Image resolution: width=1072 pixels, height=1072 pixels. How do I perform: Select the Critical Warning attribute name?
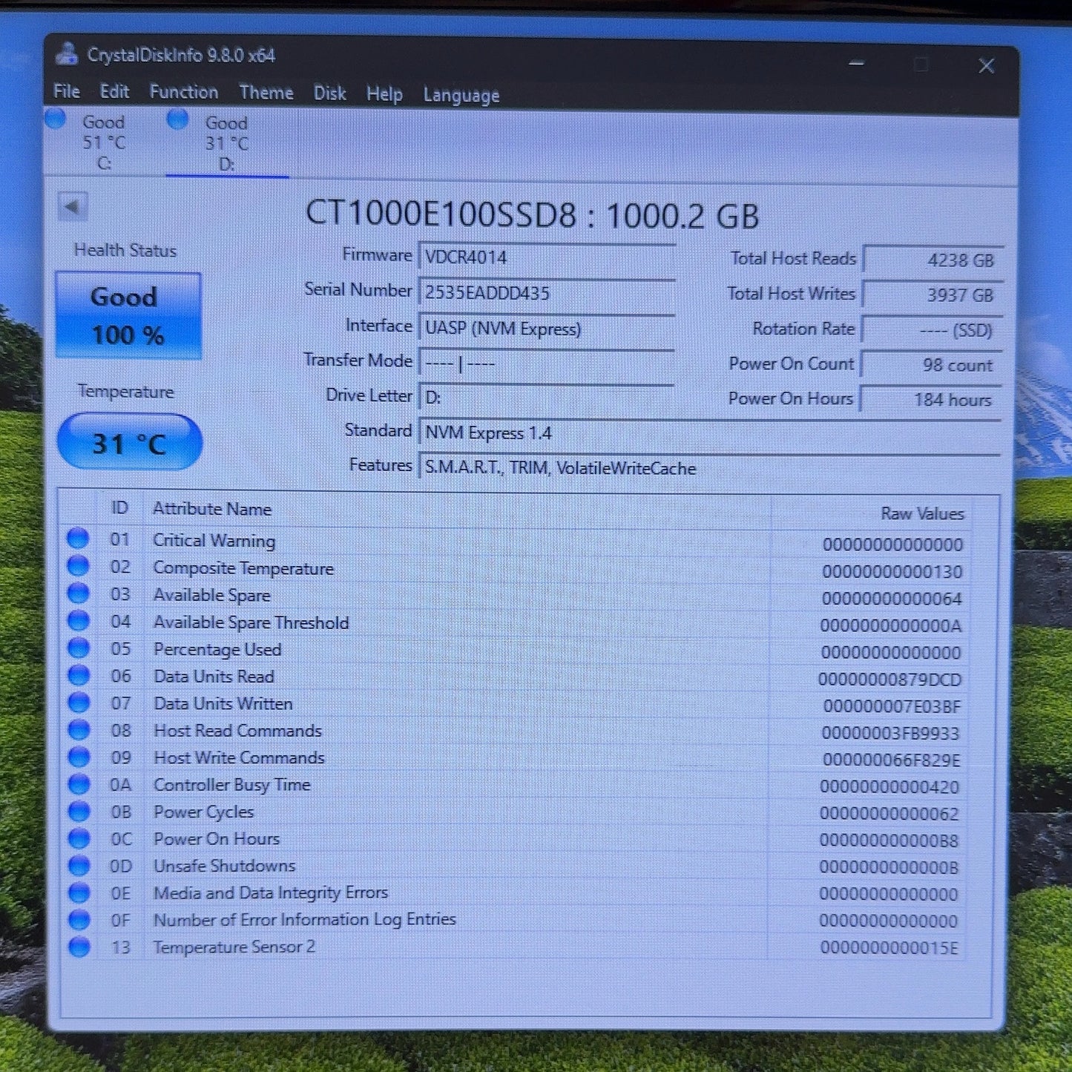[x=214, y=541]
